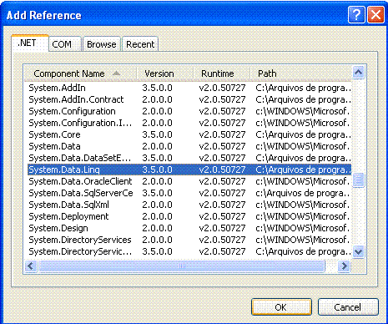The image size is (388, 324).
Task: Select the System.Design component
Action: click(x=189, y=228)
